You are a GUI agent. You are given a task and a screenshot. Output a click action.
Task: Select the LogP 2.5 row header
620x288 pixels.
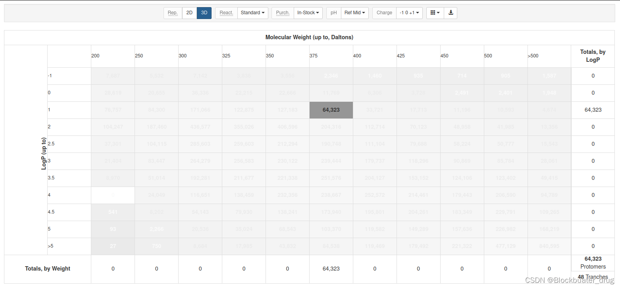click(69, 144)
